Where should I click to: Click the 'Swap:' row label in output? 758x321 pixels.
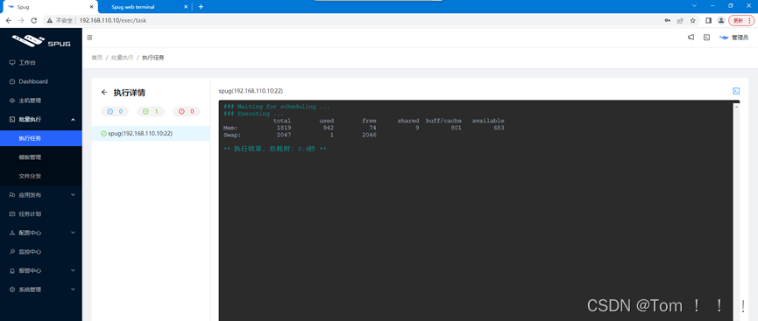click(232, 136)
